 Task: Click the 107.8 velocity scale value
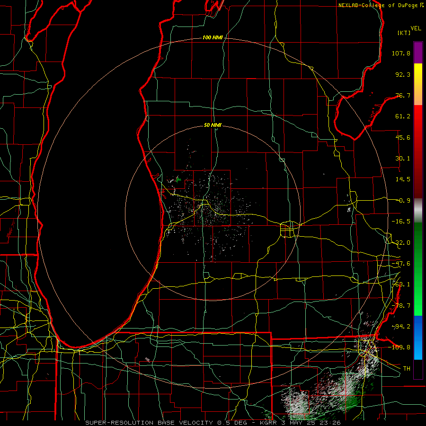tap(401, 53)
